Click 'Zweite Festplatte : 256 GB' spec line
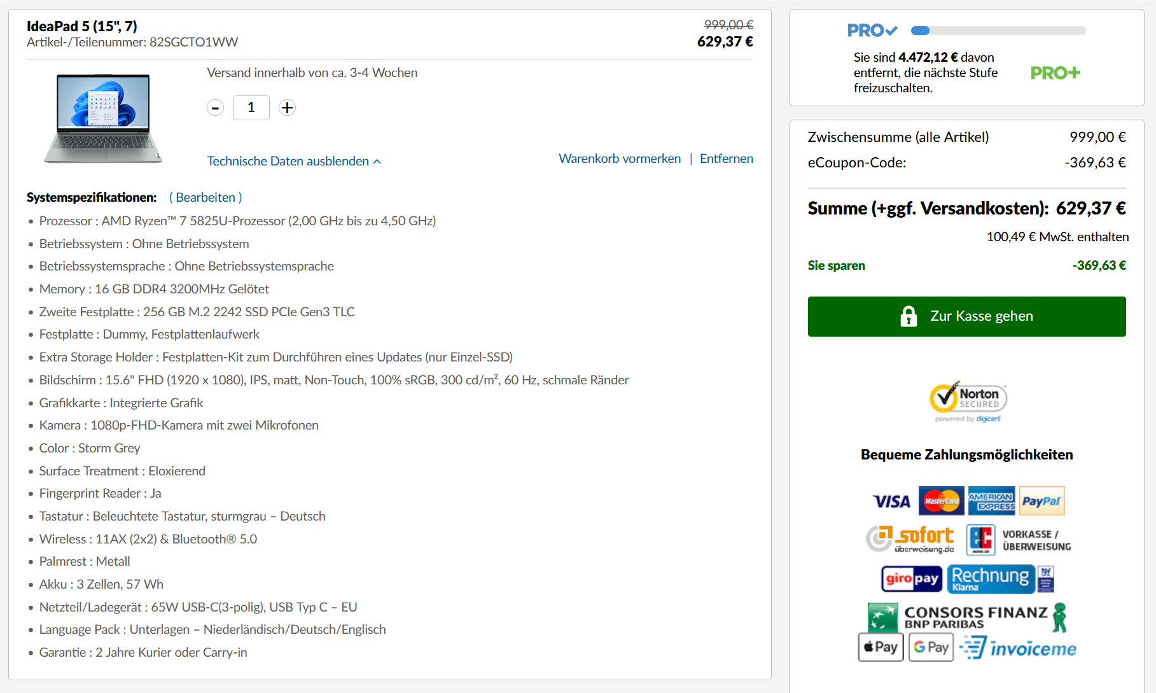This screenshot has height=693, width=1156. tap(197, 312)
